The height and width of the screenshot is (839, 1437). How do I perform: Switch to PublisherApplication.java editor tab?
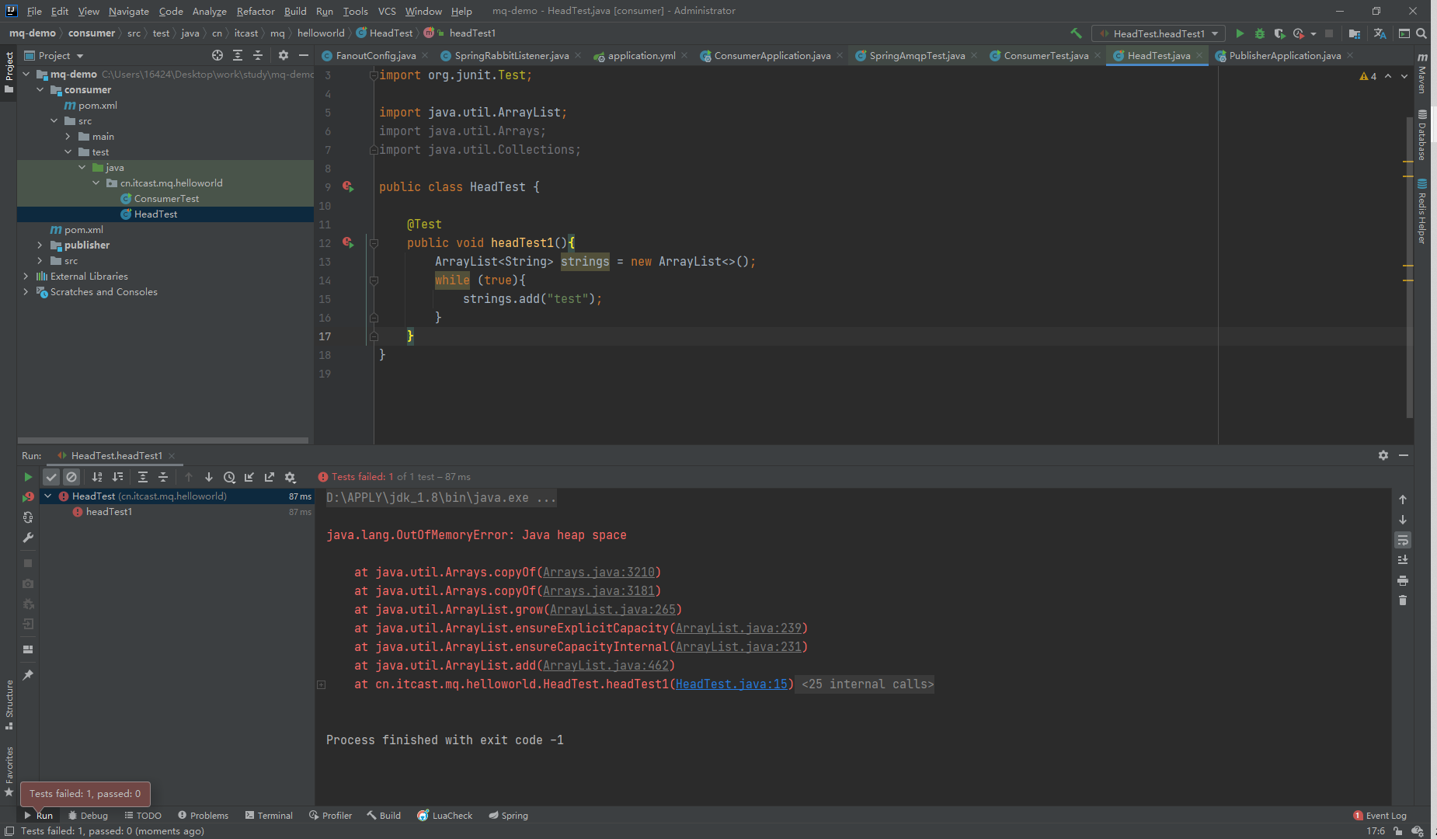[1285, 55]
